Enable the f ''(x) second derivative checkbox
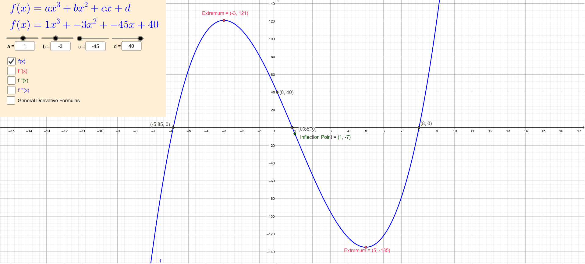The height and width of the screenshot is (264, 585). (x=11, y=80)
